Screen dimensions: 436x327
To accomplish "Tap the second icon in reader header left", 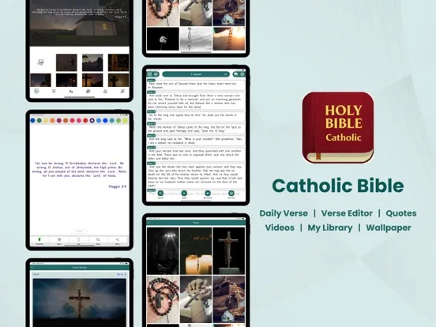I will 156,74.
